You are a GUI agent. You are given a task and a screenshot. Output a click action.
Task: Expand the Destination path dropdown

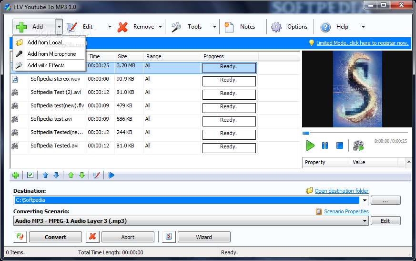click(x=365, y=200)
